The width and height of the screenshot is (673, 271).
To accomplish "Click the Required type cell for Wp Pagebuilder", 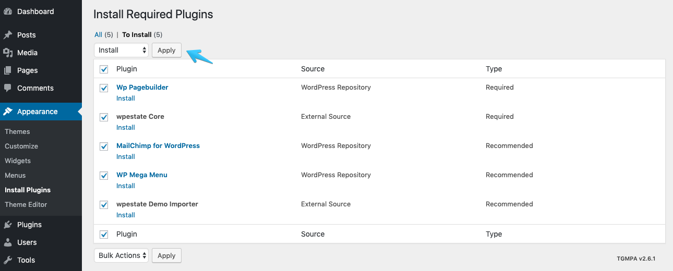I will click(500, 88).
